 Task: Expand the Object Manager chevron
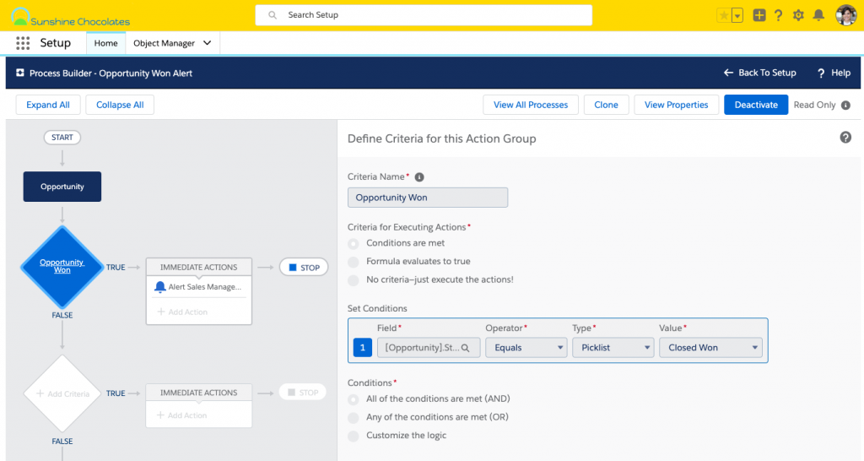pyautogui.click(x=208, y=43)
